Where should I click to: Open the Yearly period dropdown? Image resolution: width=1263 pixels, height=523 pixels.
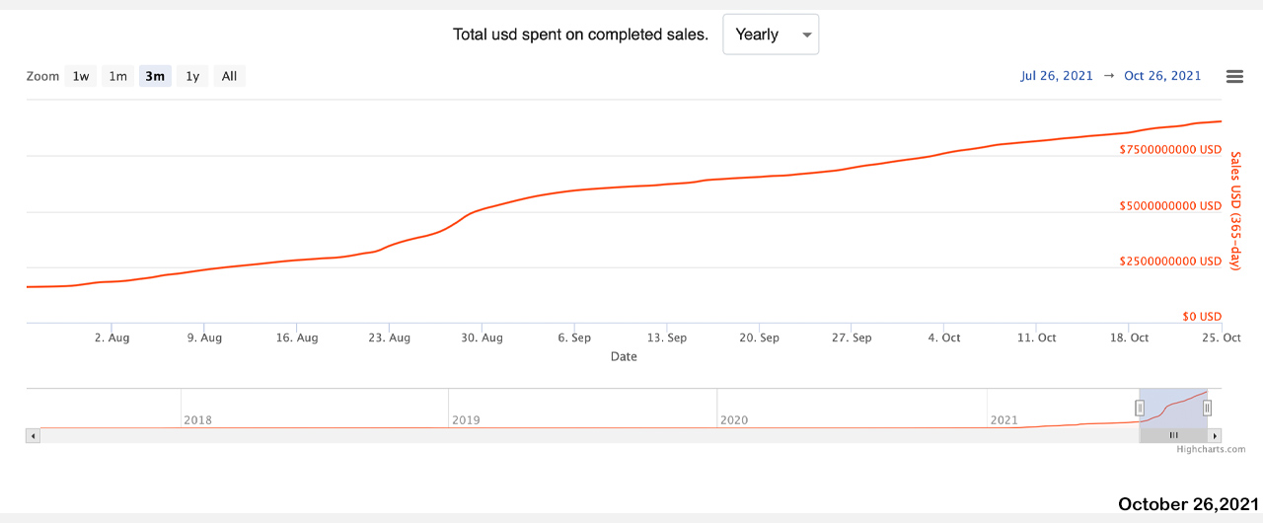pyautogui.click(x=771, y=35)
